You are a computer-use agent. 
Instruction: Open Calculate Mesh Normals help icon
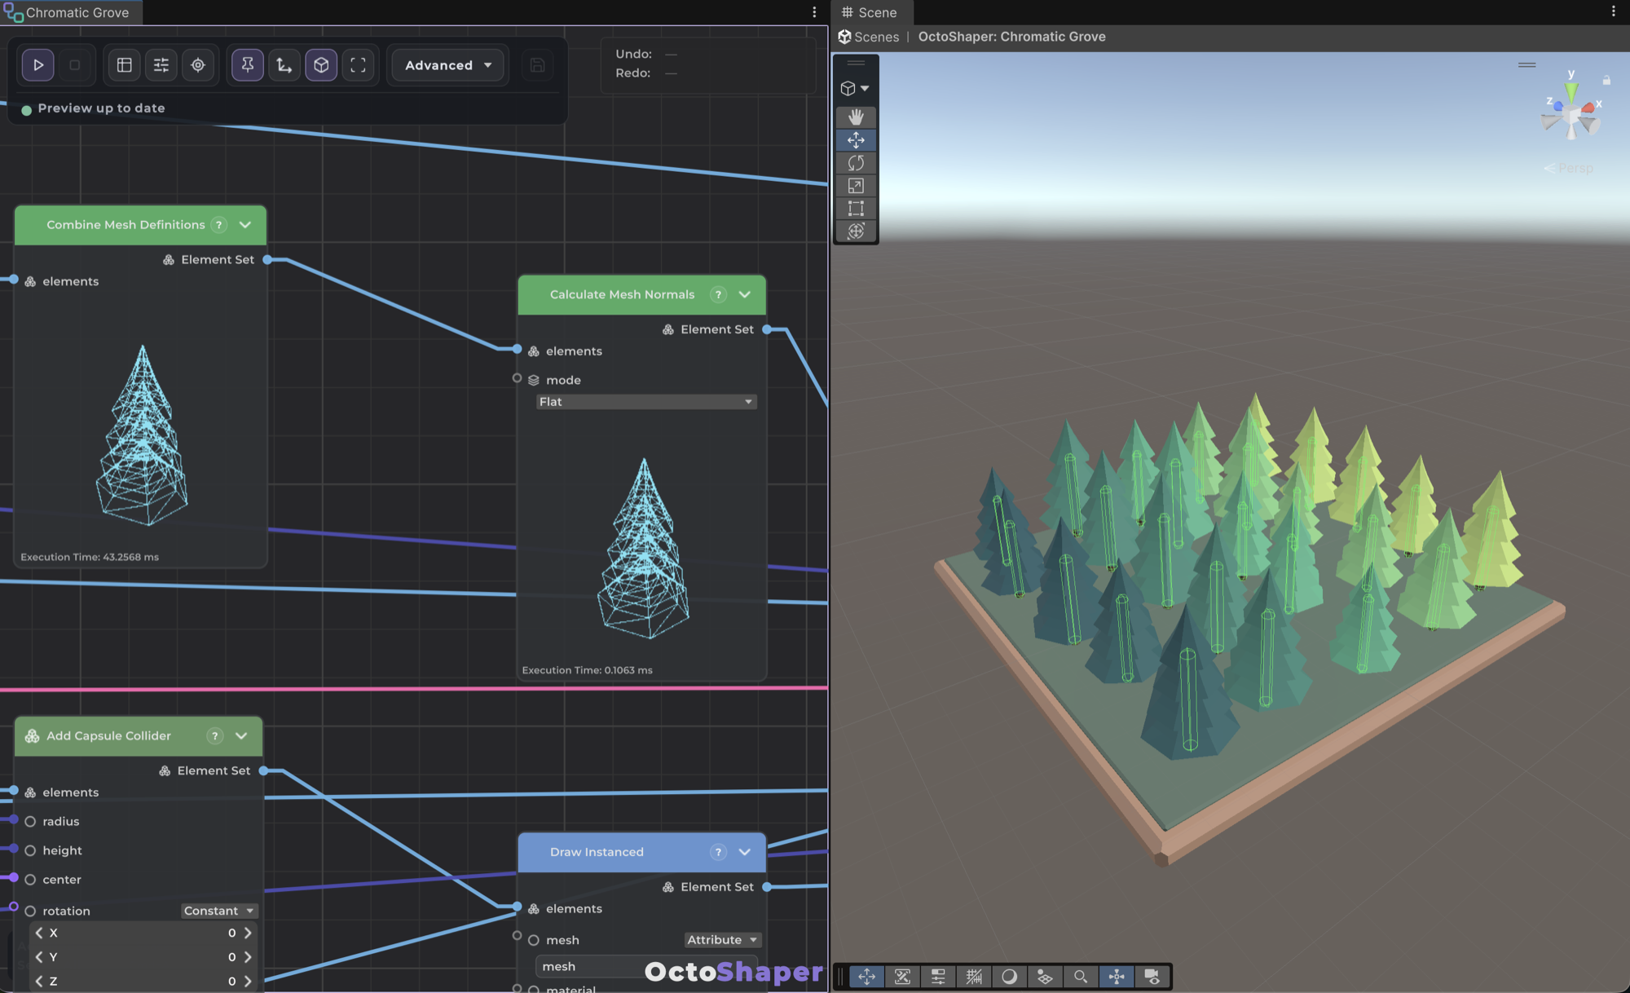[718, 295]
